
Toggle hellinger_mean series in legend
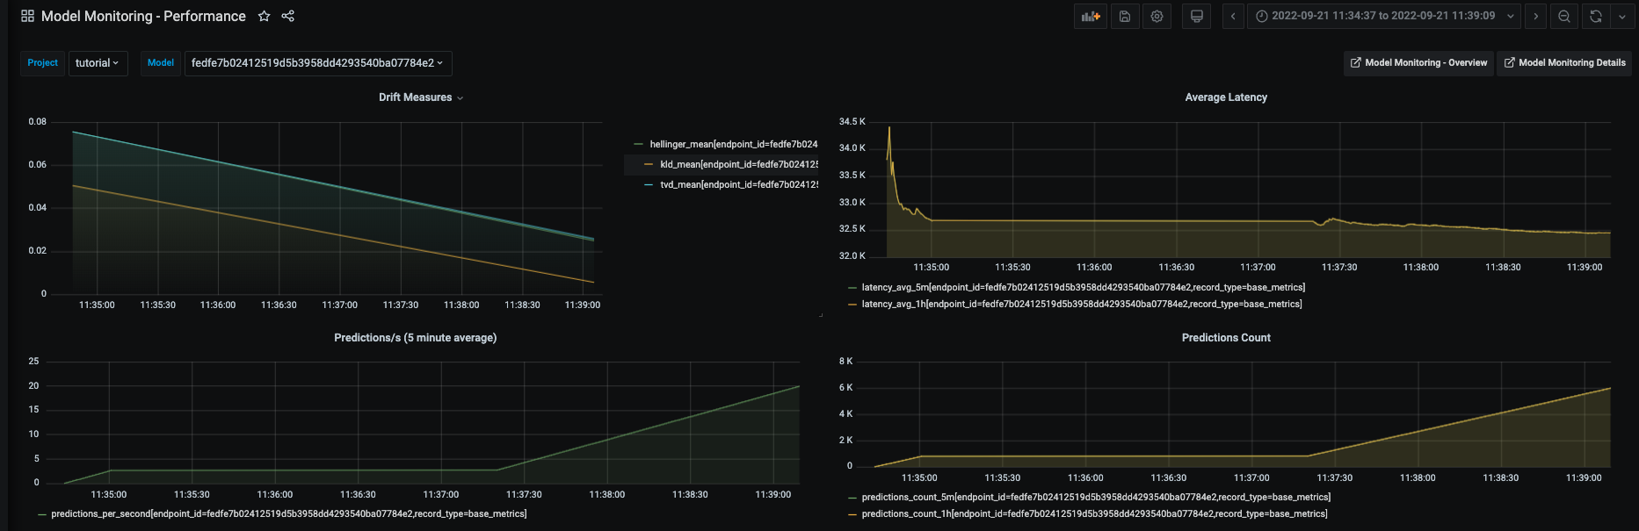click(x=733, y=144)
